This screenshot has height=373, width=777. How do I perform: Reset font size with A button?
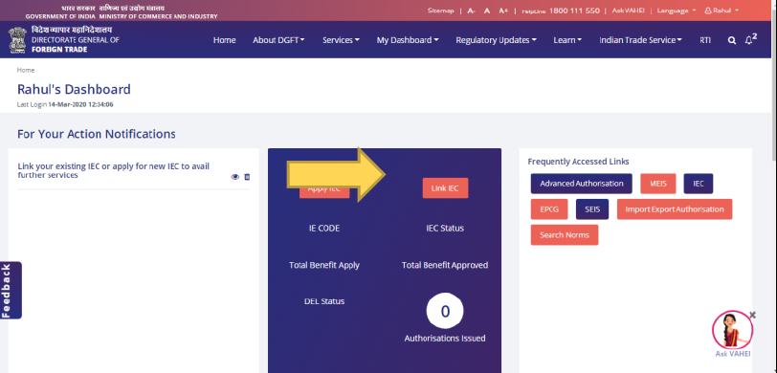coord(487,11)
